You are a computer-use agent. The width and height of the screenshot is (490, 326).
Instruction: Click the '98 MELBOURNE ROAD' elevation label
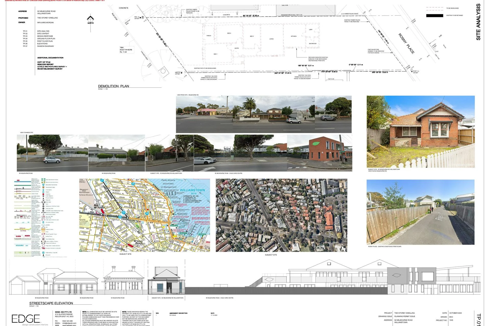(x=42, y=298)
